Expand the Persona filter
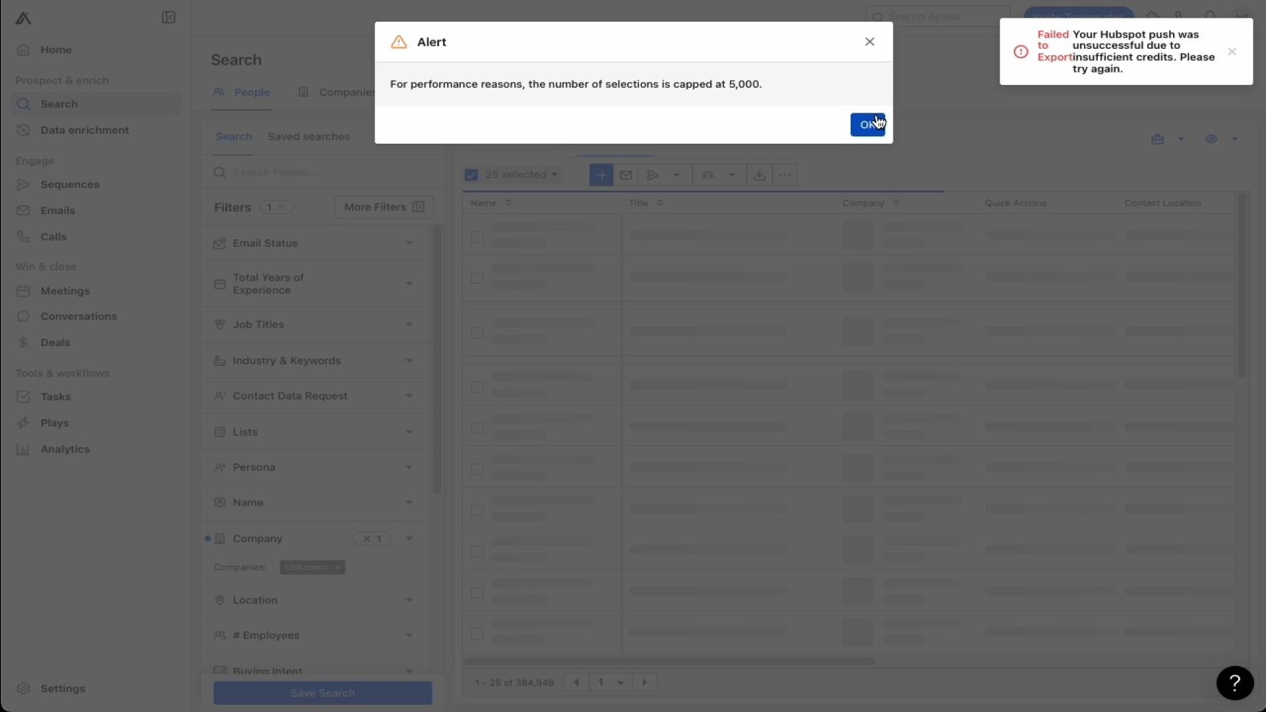Viewport: 1266px width, 712px height. (x=315, y=467)
